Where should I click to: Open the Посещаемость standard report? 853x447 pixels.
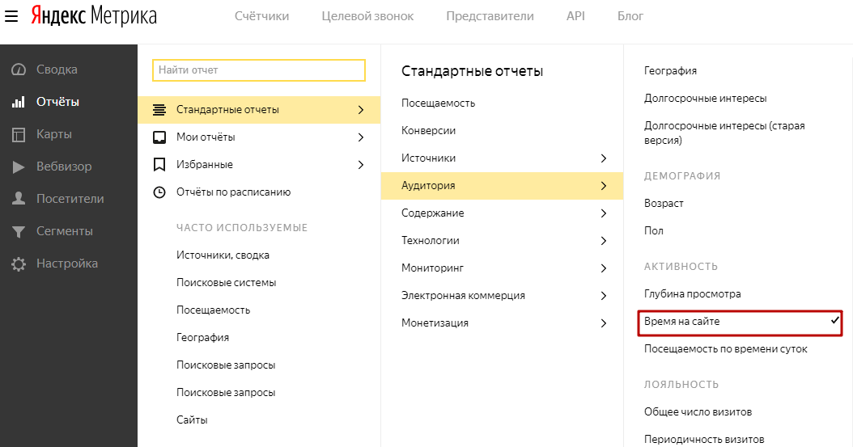pyautogui.click(x=438, y=103)
